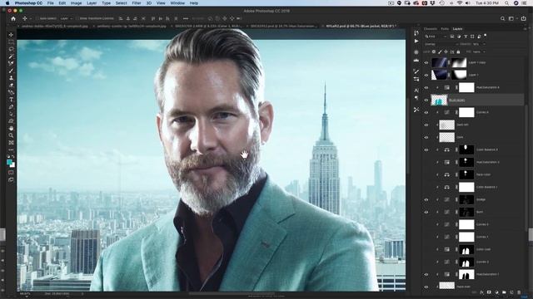
Task: Create a new group folder icon
Action: pyautogui.click(x=504, y=292)
